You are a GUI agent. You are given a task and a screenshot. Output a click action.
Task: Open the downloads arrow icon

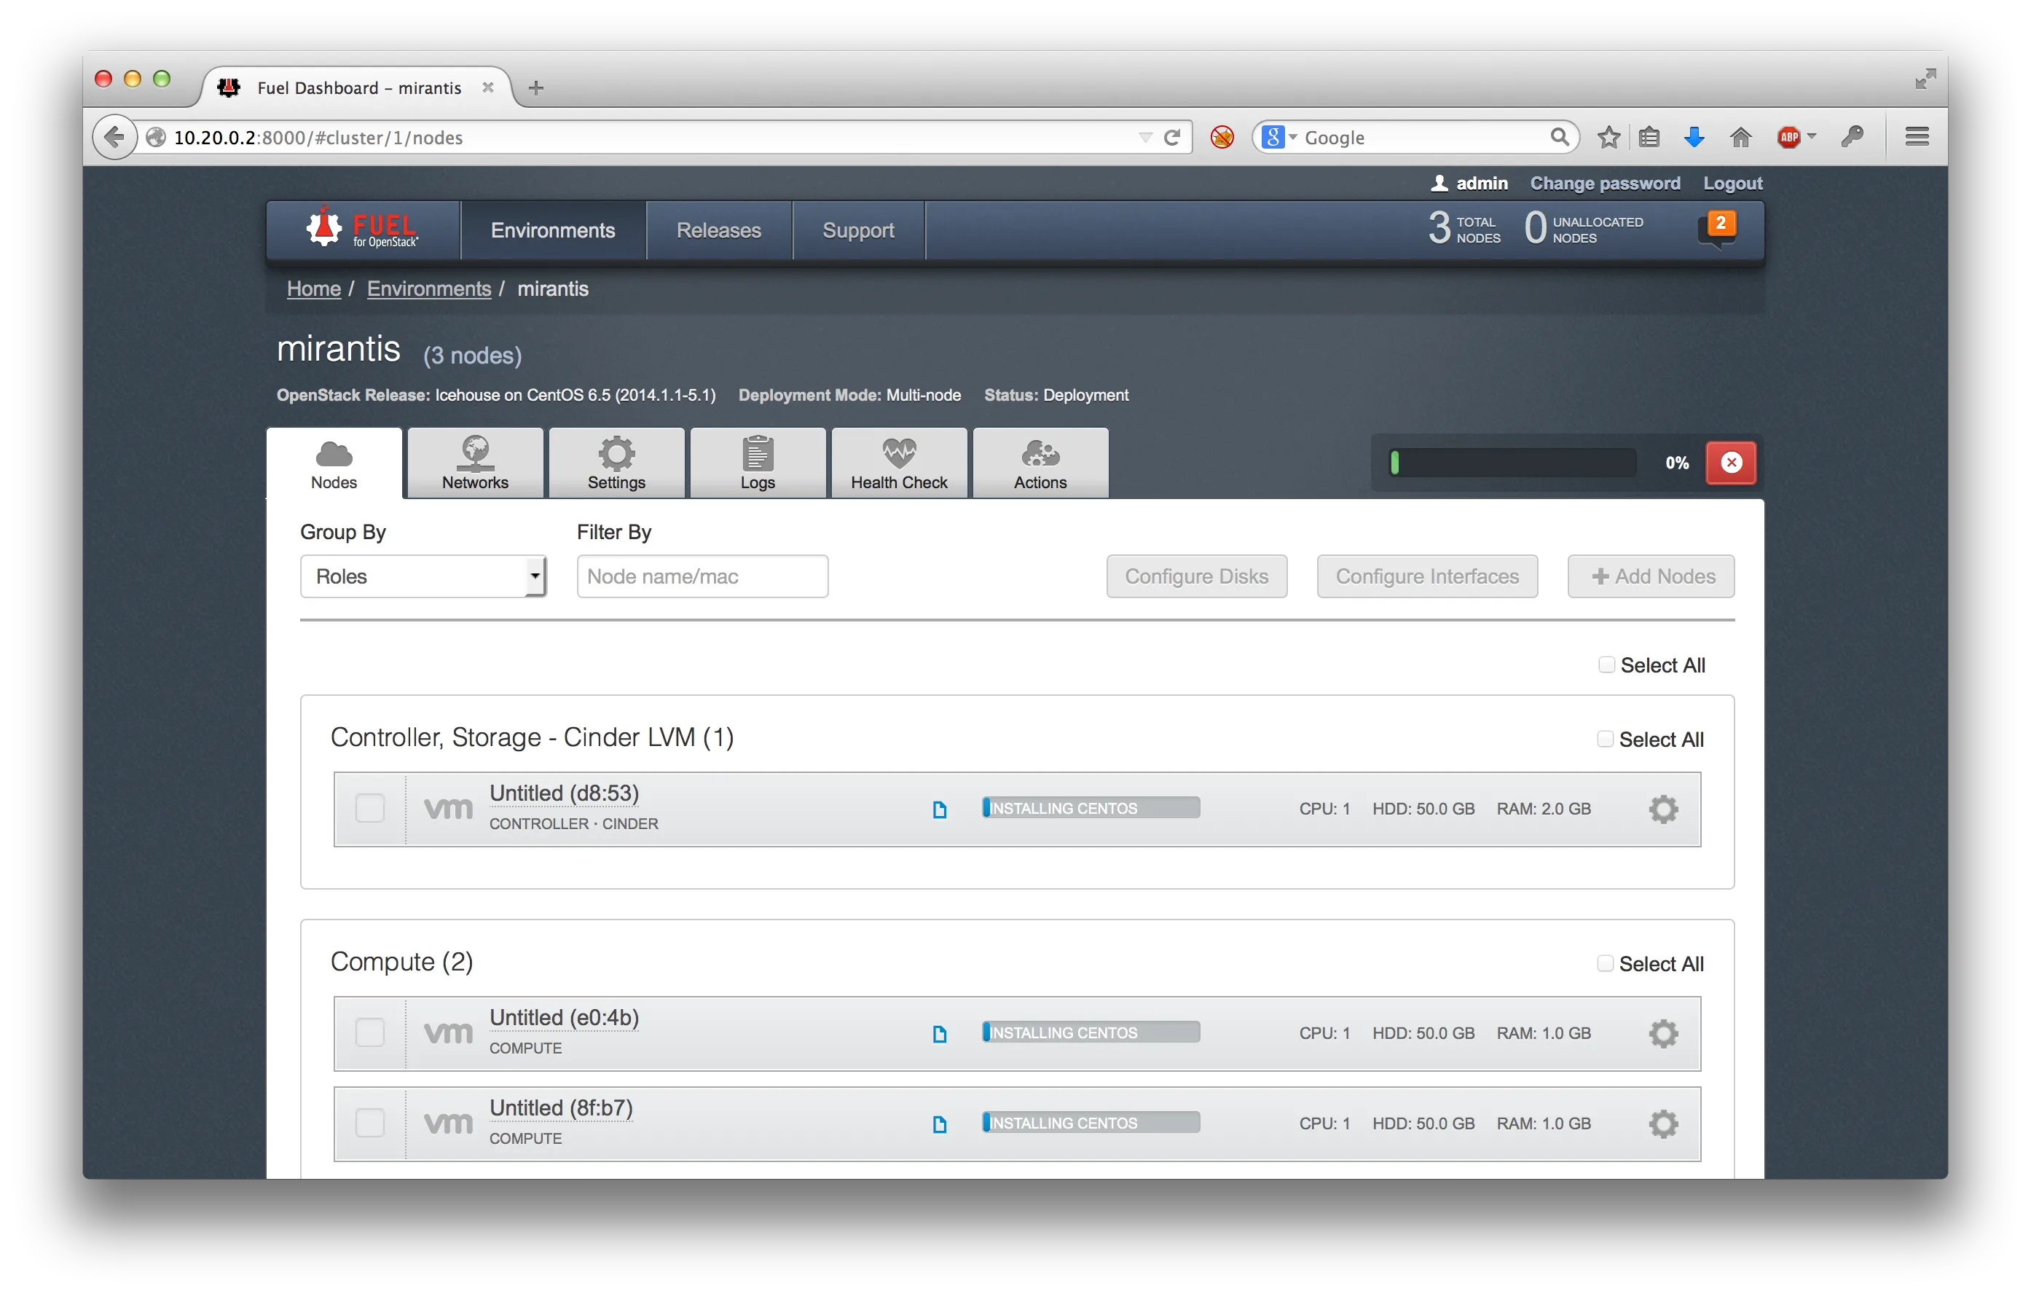(x=1694, y=137)
